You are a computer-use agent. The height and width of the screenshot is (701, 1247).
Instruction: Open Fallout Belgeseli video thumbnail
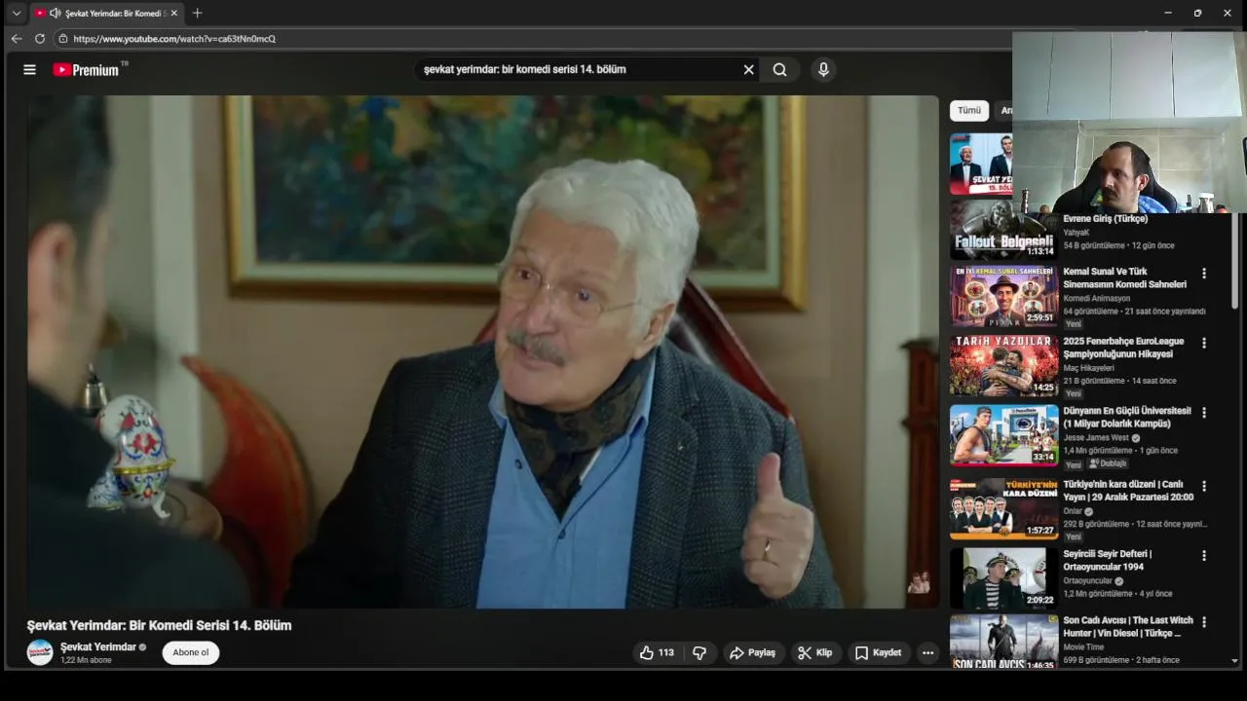coord(1003,230)
